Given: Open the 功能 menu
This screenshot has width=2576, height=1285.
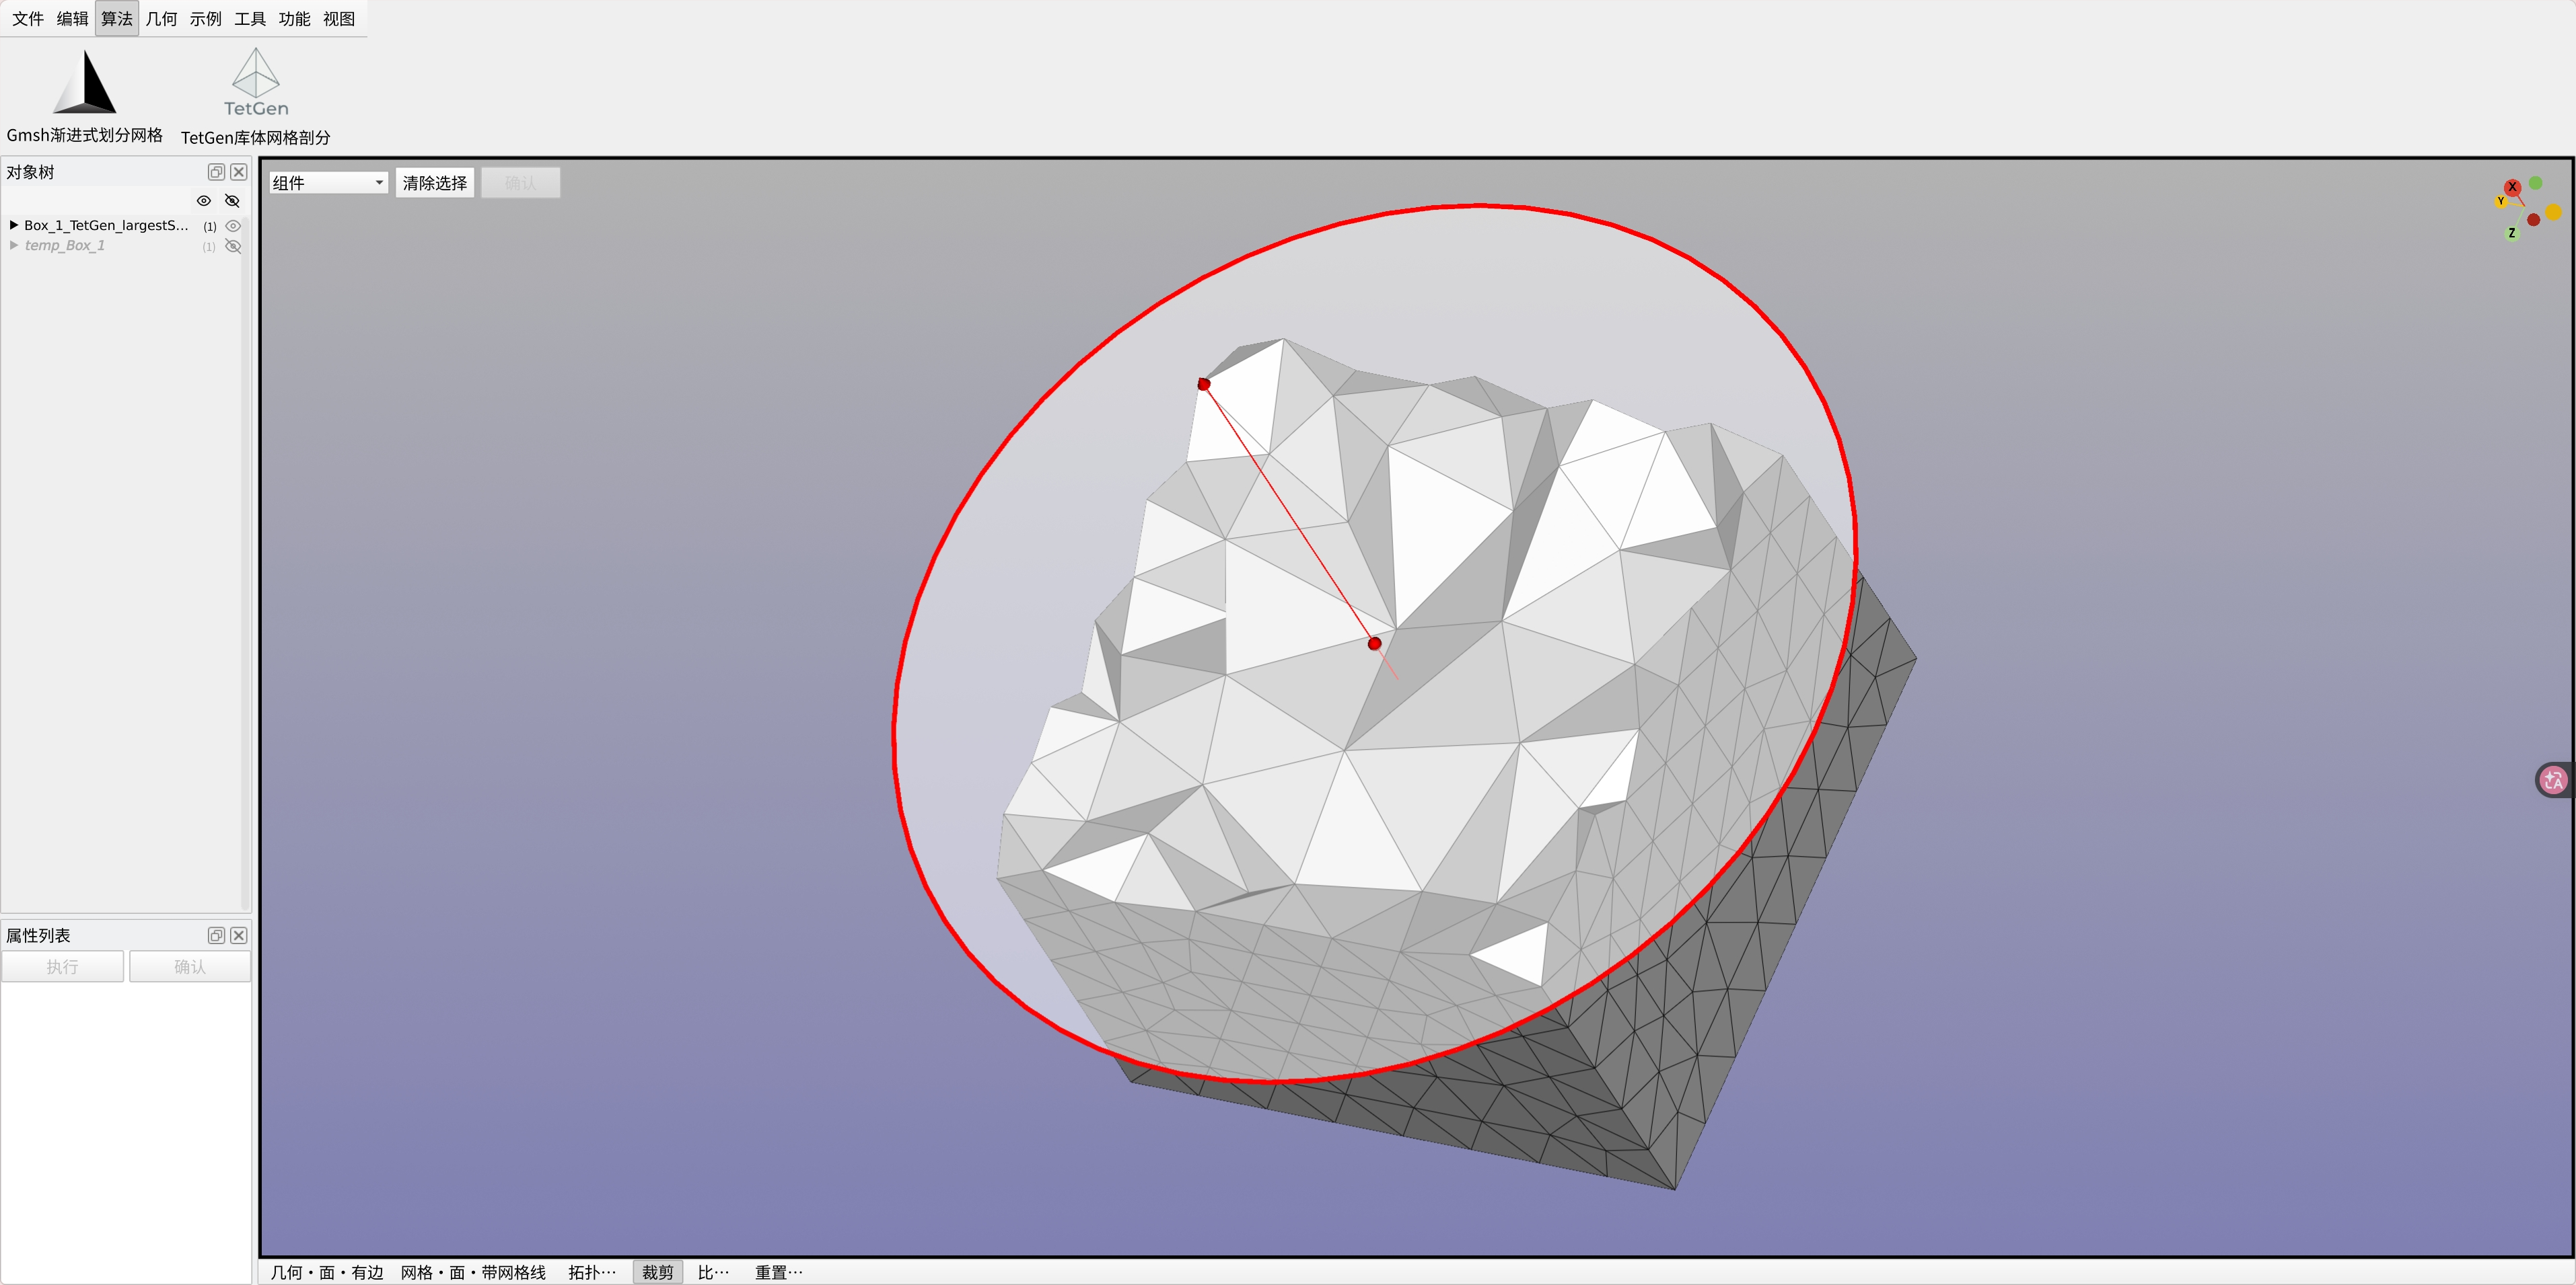Looking at the screenshot, I should 294,19.
